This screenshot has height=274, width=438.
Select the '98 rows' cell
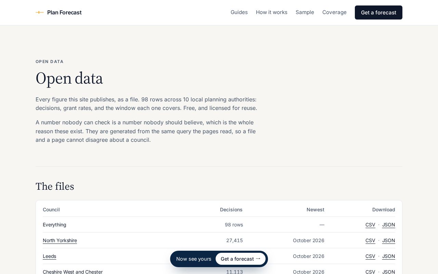point(234,225)
